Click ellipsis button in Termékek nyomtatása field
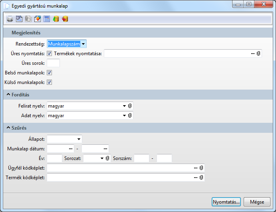 click(252, 53)
